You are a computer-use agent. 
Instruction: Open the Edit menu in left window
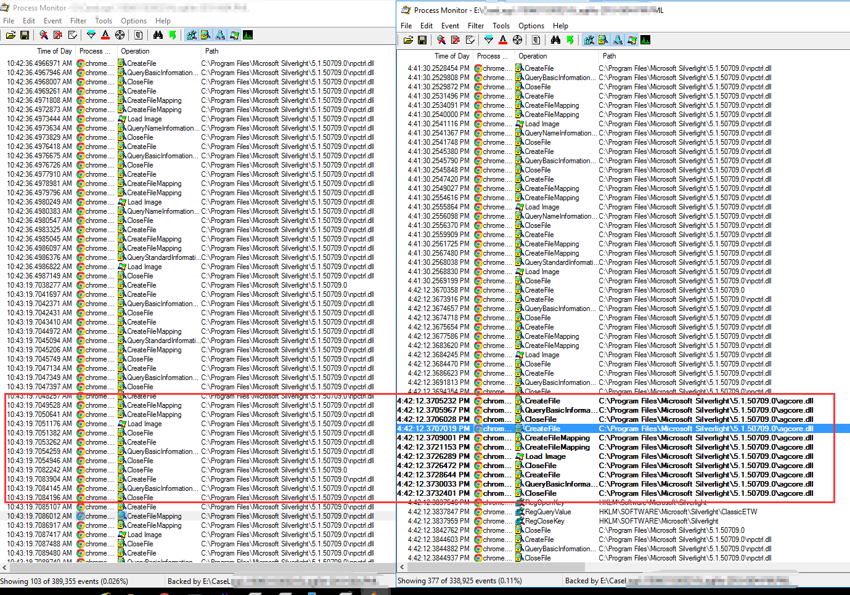point(29,21)
